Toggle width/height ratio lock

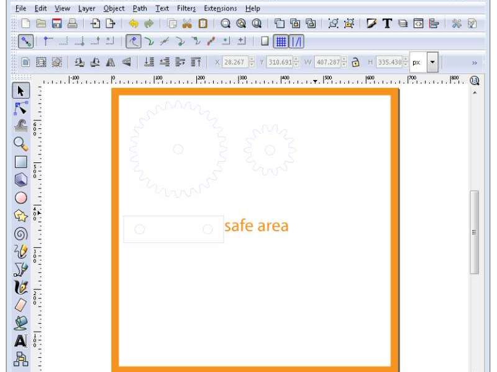pos(355,63)
